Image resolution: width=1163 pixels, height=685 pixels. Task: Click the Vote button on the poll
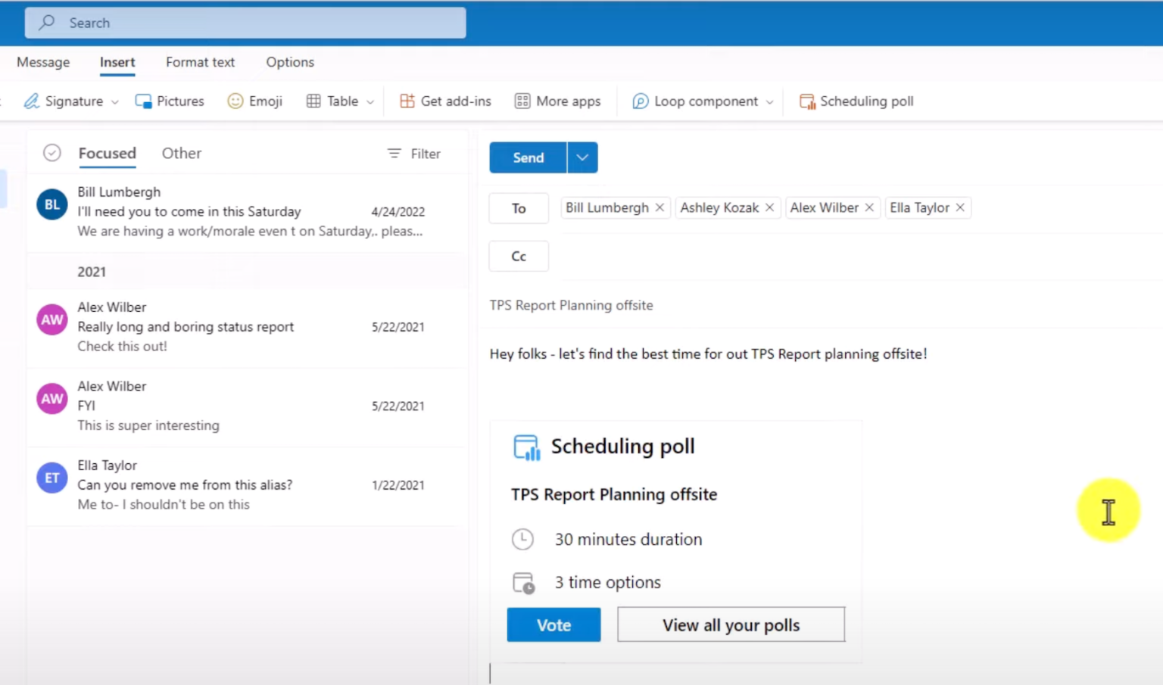pos(553,624)
